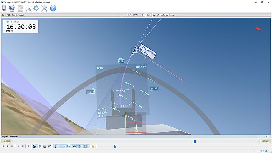
Task: Open the blue question mark help icon
Action: pos(53,8)
